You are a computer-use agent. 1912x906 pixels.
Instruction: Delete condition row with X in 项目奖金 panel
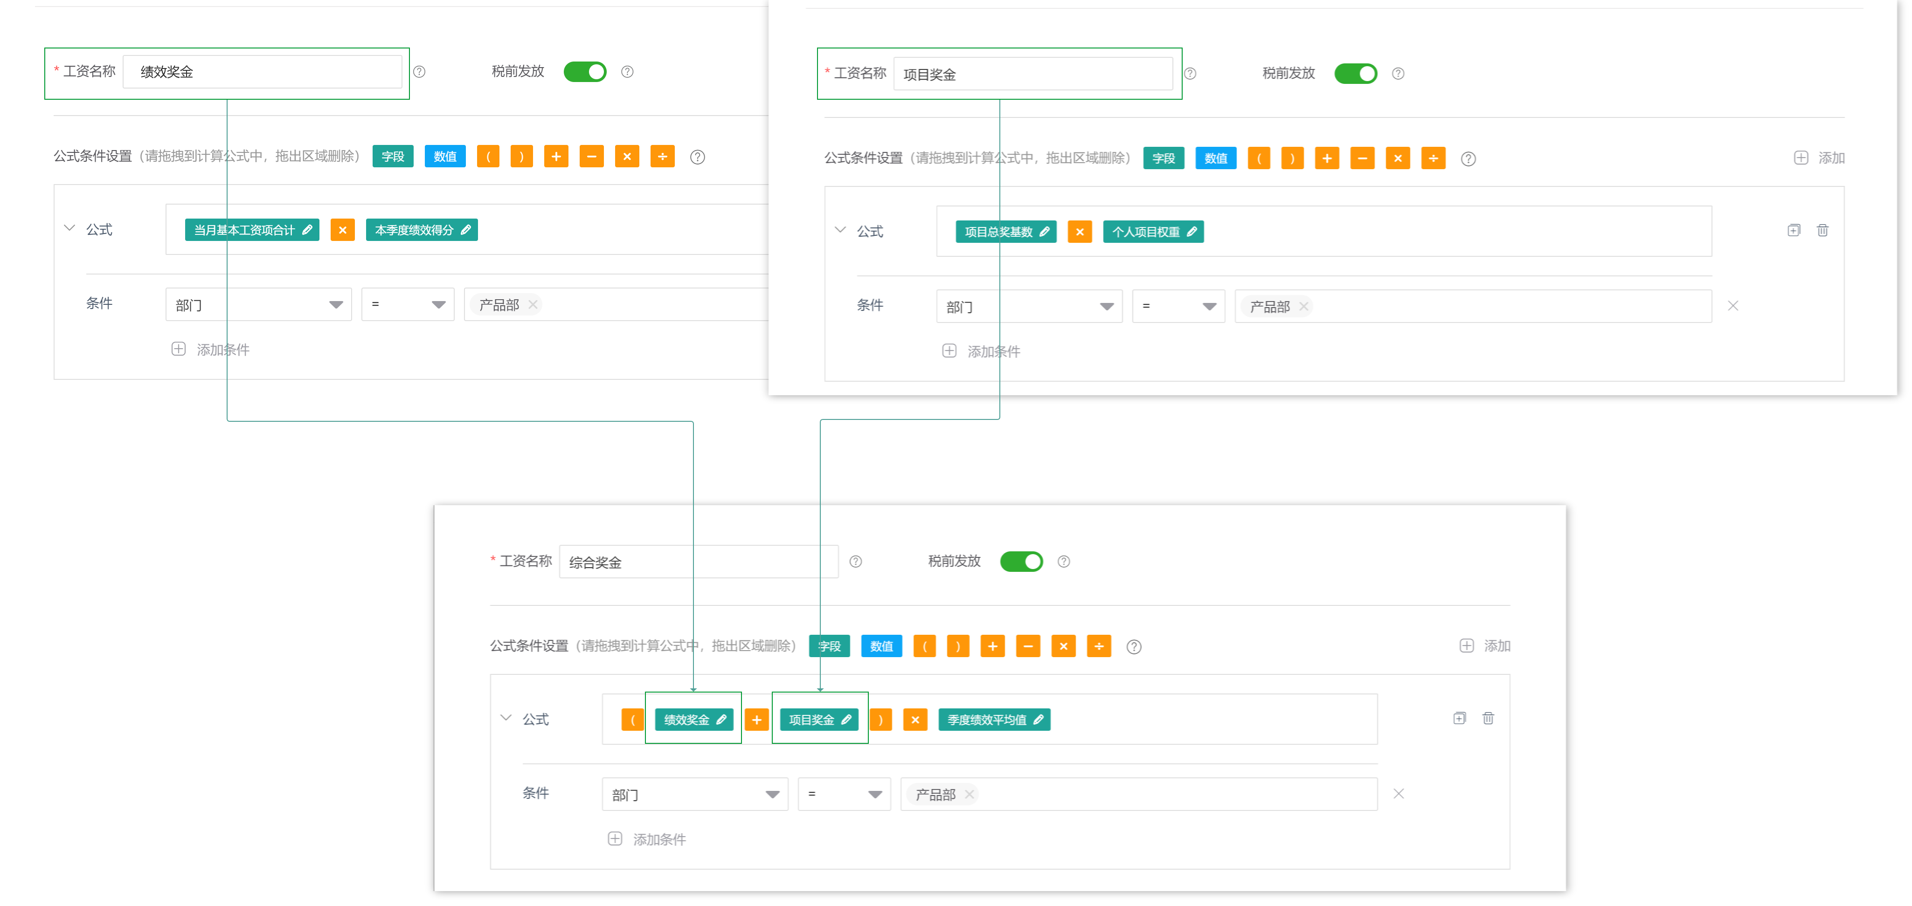click(x=1732, y=306)
